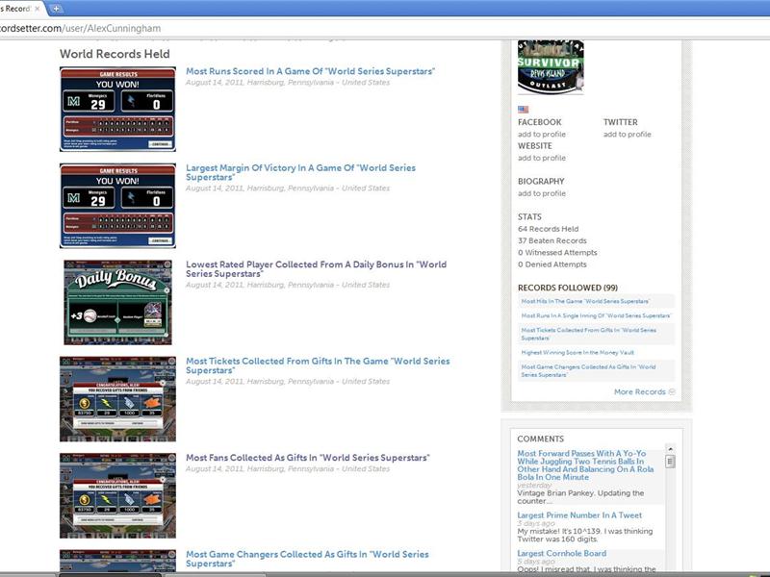The height and width of the screenshot is (577, 770).
Task: Click '0 Witnessed Attempts' stat
Action: [x=557, y=252]
